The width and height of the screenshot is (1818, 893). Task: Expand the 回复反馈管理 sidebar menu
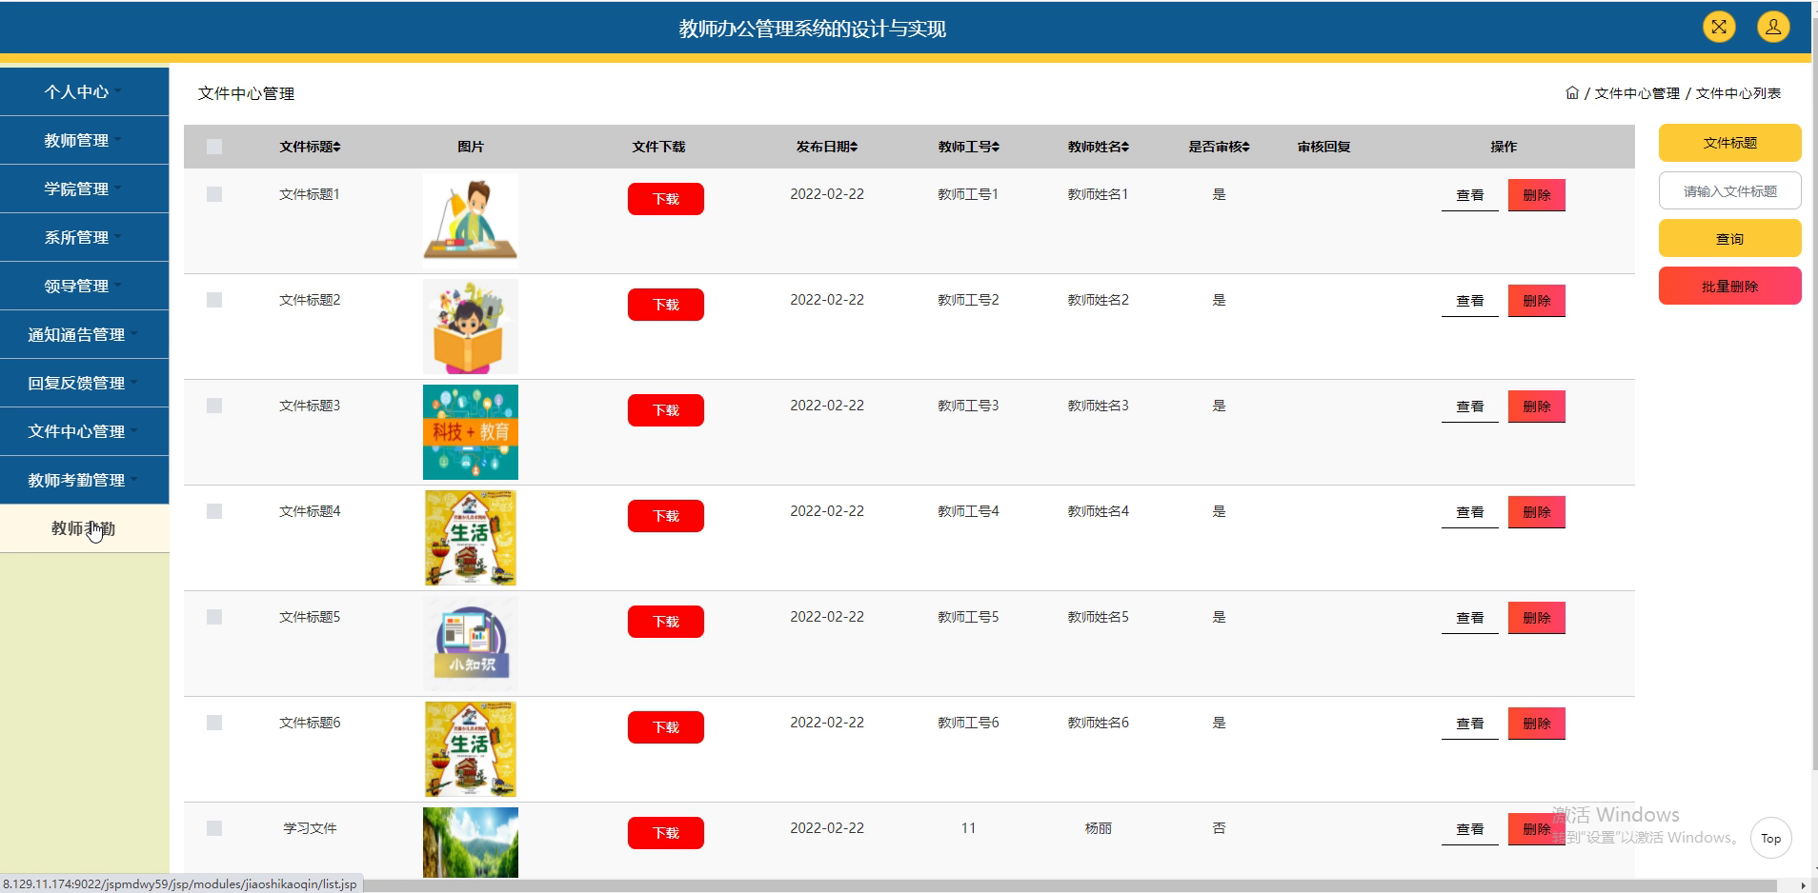84,383
